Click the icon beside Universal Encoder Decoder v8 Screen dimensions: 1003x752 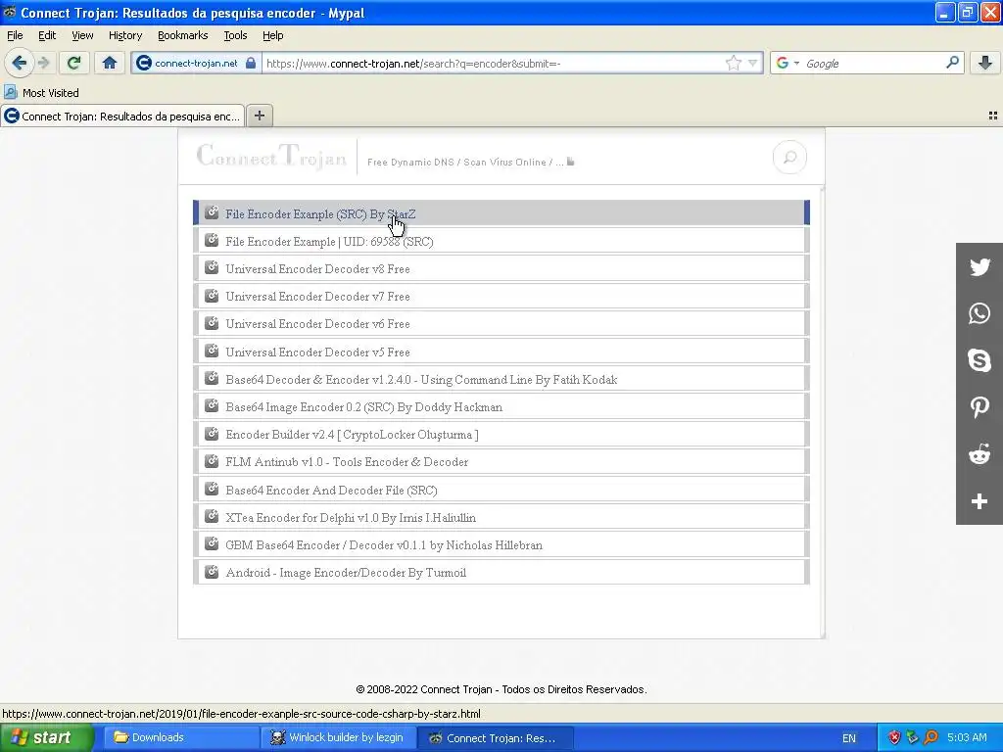[212, 267]
